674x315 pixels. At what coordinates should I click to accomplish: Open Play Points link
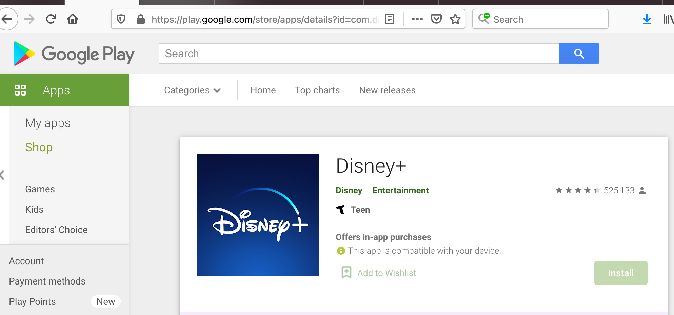32,302
